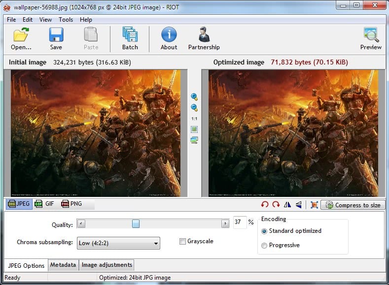The width and height of the screenshot is (389, 285).
Task: Click the initial image preview
Action: tap(96, 133)
